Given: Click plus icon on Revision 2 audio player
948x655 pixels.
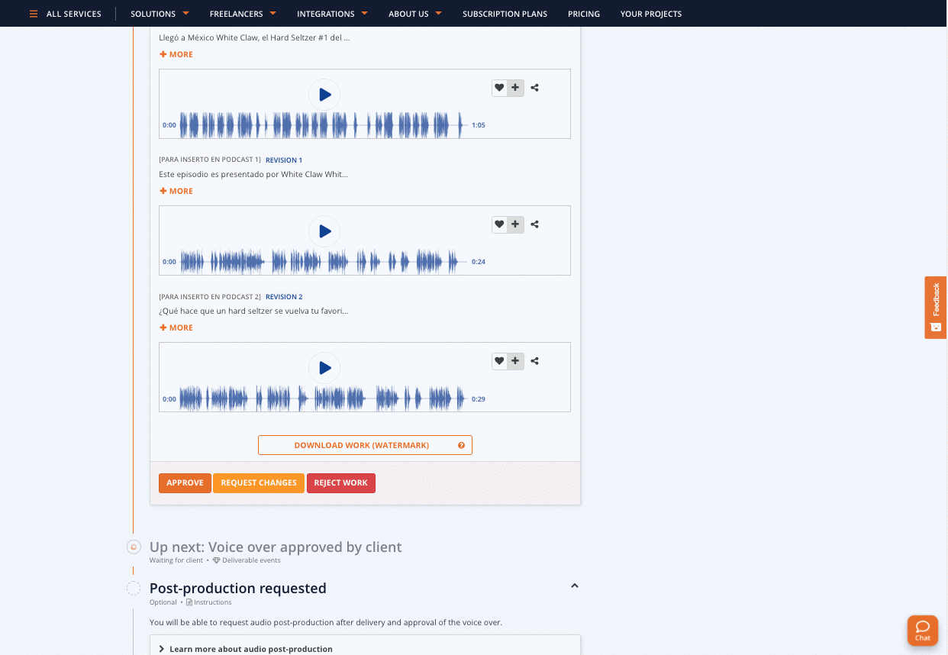Looking at the screenshot, I should pos(516,361).
